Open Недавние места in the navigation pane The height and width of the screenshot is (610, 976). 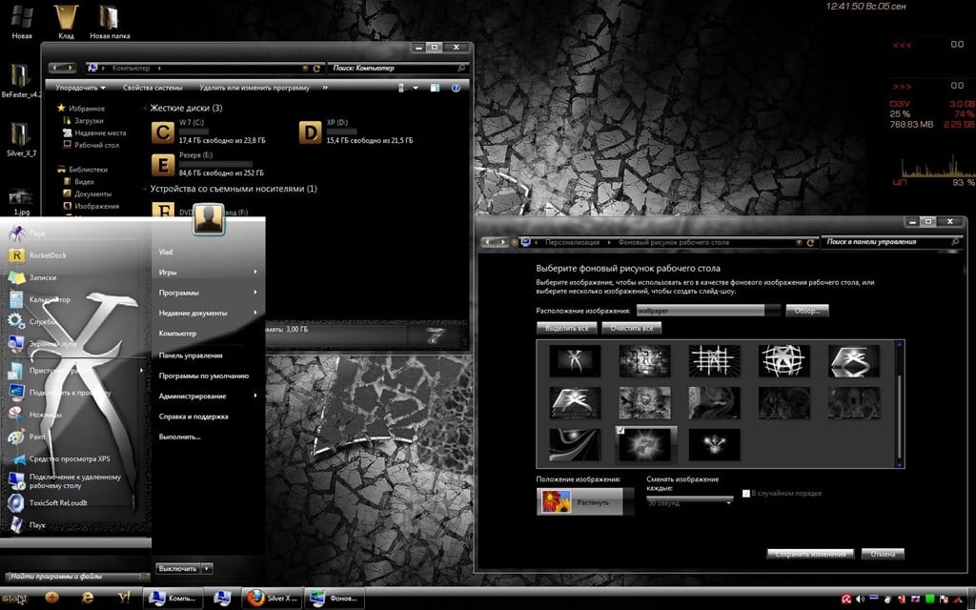point(94,132)
